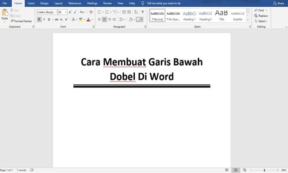This screenshot has height=173, width=288.
Task: Click the Cut scissors icon
Action: [12, 10]
